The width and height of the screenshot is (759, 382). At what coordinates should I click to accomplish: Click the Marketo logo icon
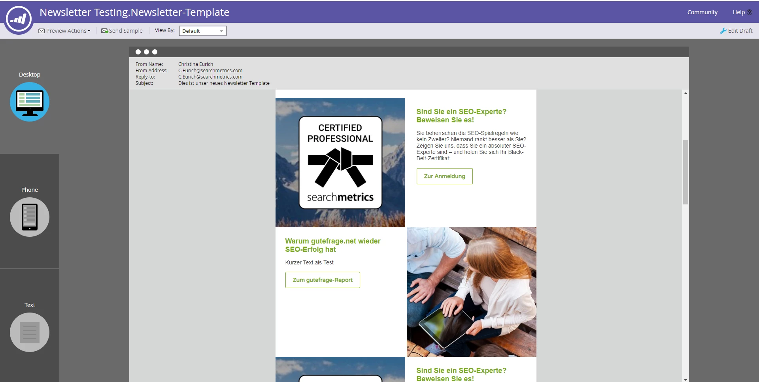pyautogui.click(x=19, y=19)
